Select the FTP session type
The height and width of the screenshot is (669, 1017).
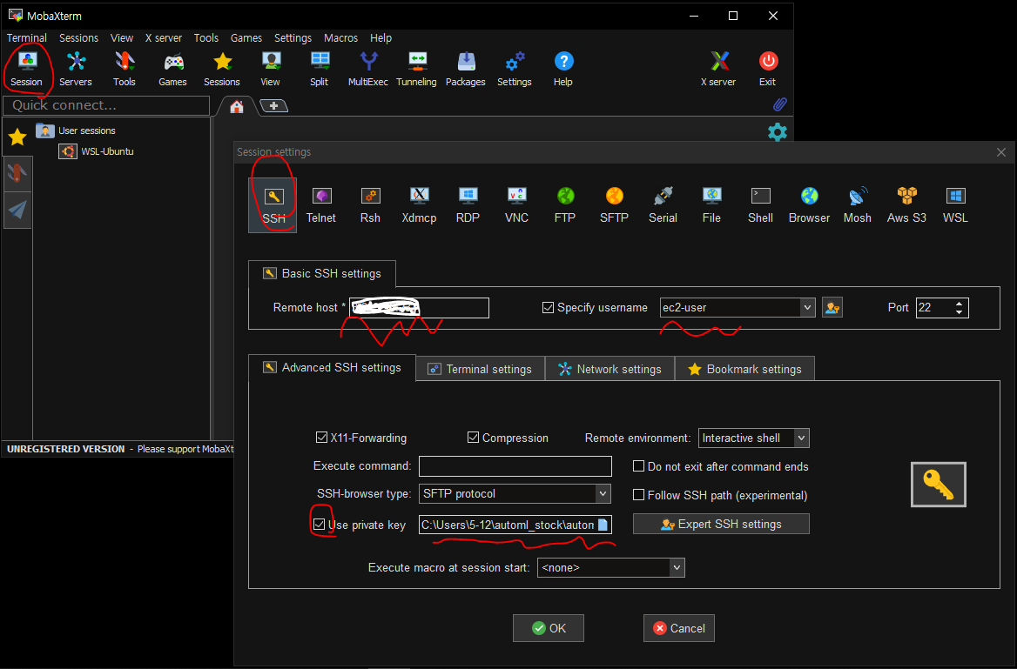click(x=565, y=204)
